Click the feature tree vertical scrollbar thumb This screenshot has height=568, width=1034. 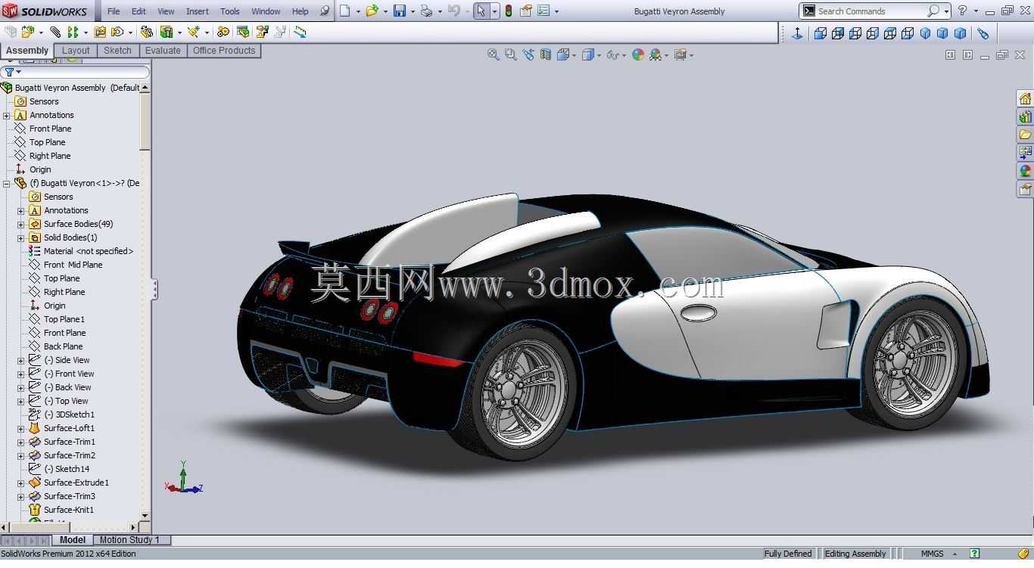[145, 122]
